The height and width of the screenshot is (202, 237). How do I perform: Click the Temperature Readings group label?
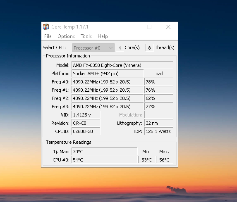coord(69,142)
